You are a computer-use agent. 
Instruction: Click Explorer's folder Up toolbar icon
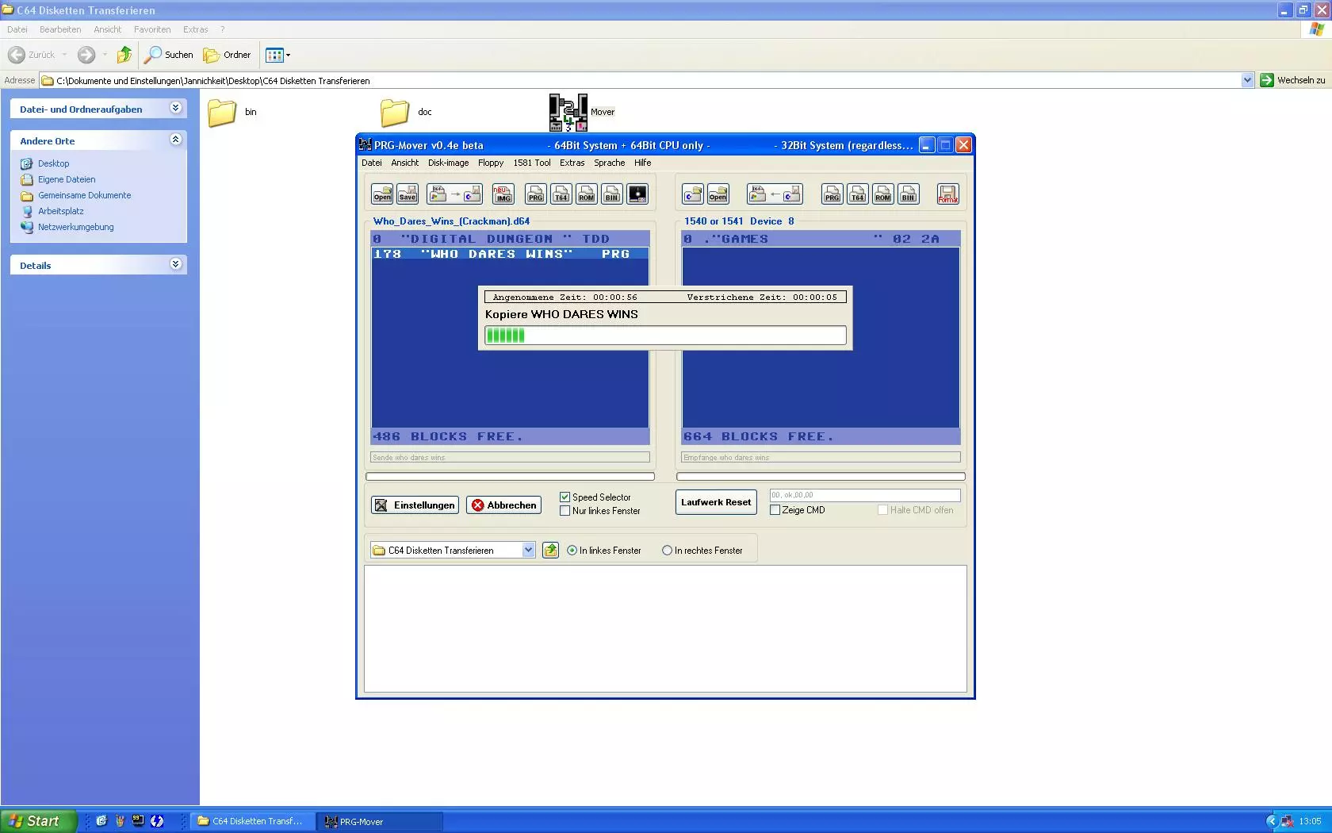(124, 55)
